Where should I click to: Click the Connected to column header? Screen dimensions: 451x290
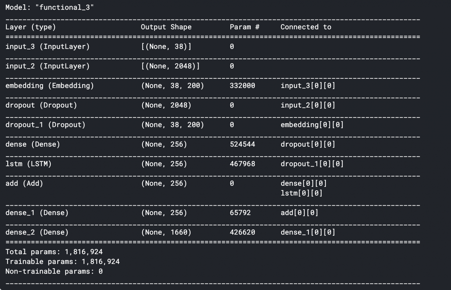pyautogui.click(x=305, y=27)
